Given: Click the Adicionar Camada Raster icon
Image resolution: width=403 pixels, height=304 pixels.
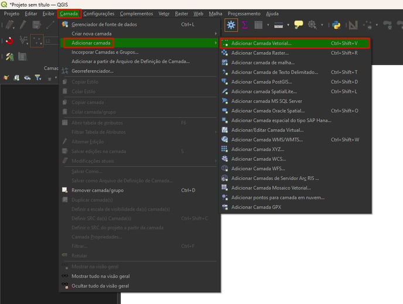Looking at the screenshot, I should pos(224,53).
